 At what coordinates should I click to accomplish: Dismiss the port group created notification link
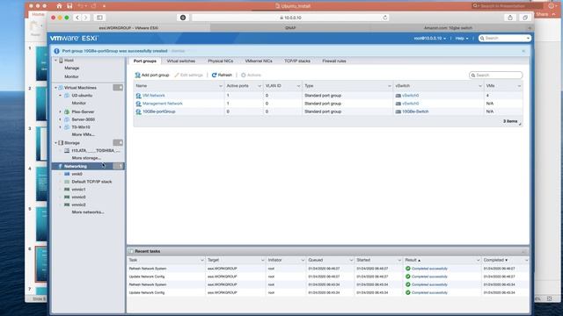pyautogui.click(x=178, y=51)
